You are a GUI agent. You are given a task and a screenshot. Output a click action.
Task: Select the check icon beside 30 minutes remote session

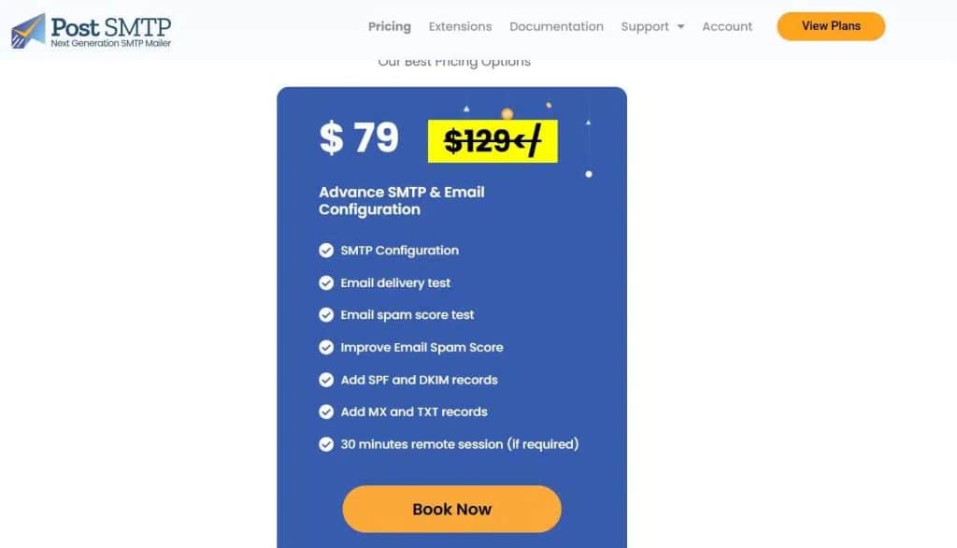click(326, 444)
